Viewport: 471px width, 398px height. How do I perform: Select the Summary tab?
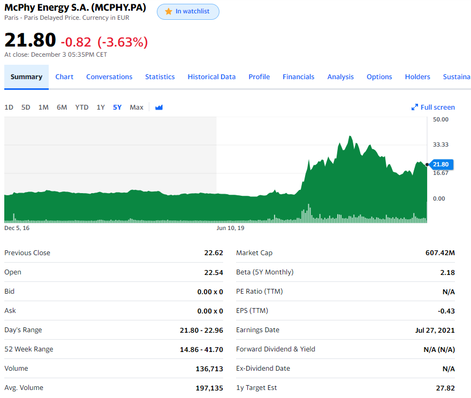coord(26,77)
